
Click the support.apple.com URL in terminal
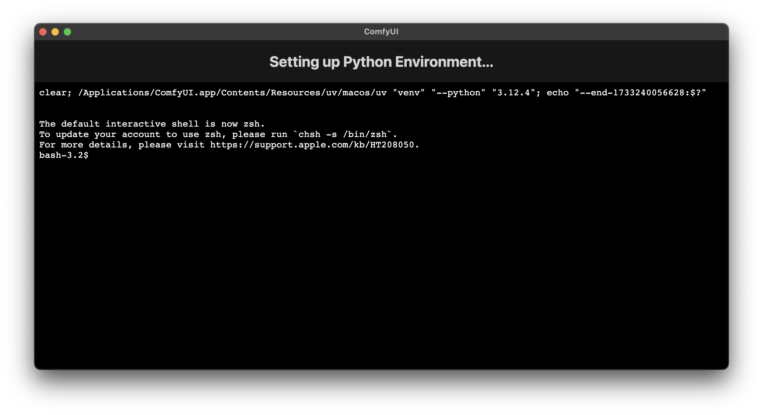312,145
